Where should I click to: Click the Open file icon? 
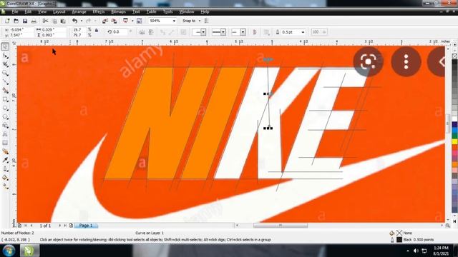coord(16,21)
